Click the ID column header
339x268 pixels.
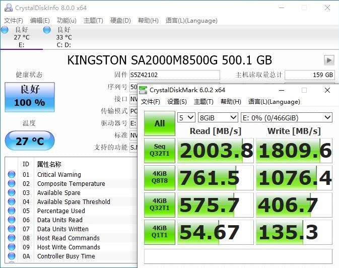[26, 164]
